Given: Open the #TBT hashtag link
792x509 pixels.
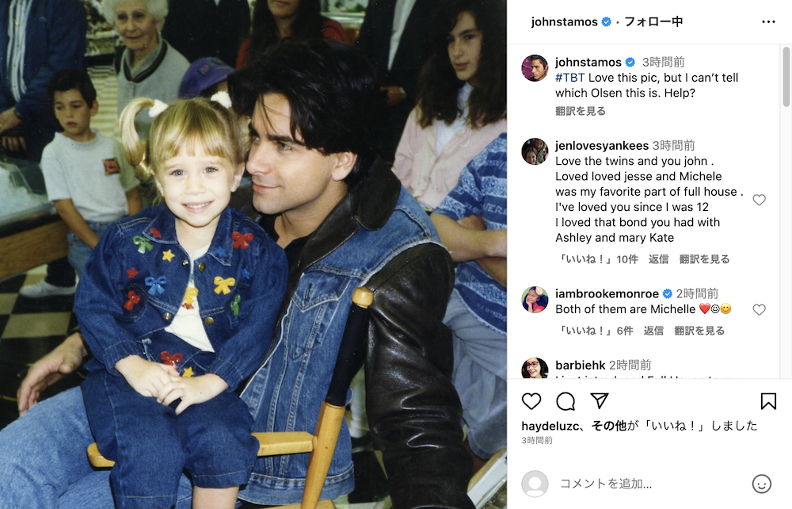Looking at the screenshot, I should click(x=569, y=78).
